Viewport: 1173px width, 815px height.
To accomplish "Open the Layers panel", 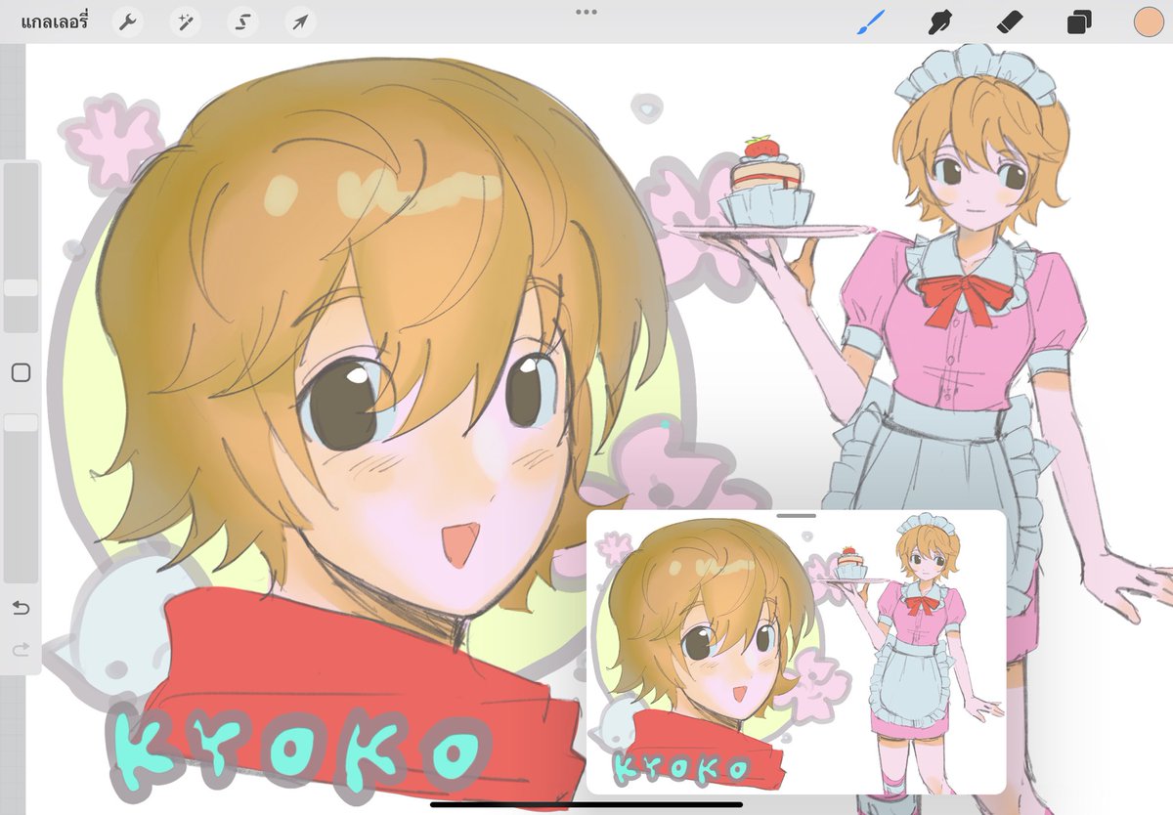I will pyautogui.click(x=1079, y=21).
